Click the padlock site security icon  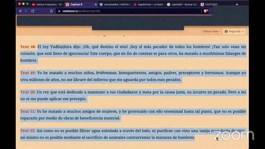pyautogui.click(x=59, y=11)
